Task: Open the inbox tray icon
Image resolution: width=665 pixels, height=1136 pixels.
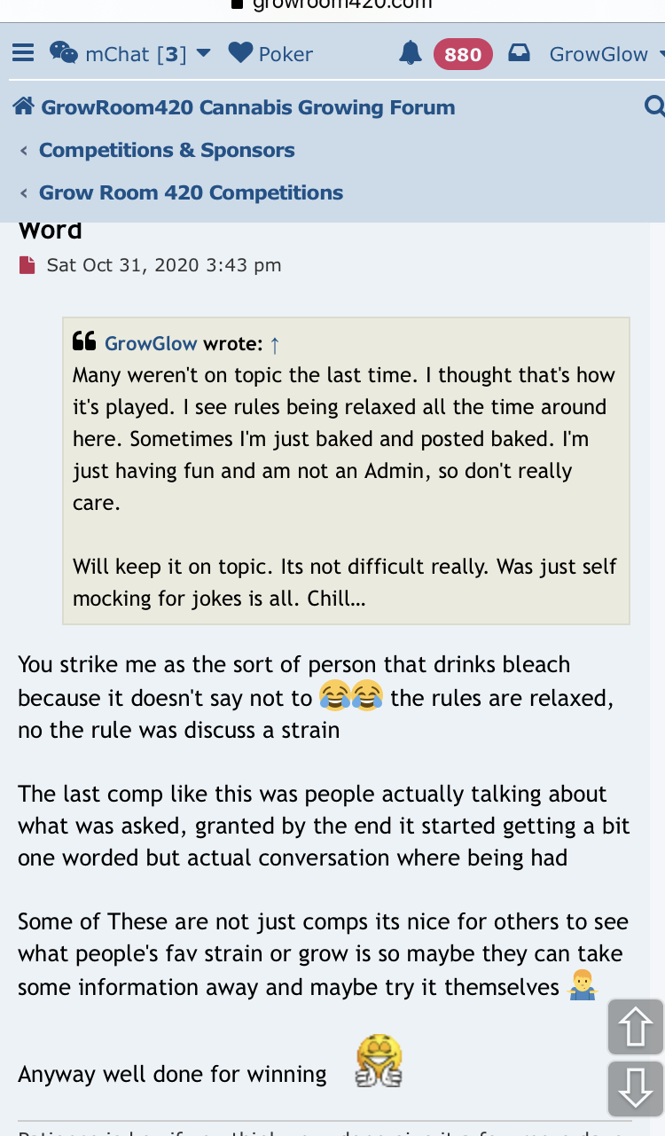Action: pyautogui.click(x=519, y=53)
